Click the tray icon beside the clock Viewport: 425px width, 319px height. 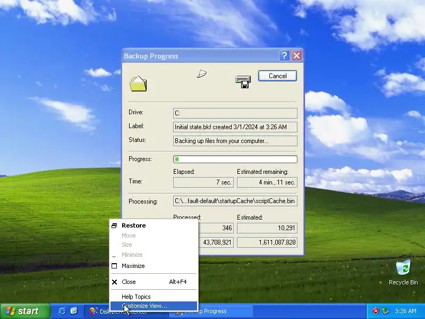[385, 311]
